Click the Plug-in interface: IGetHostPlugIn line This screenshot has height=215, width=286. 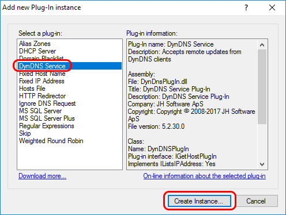tap(172, 156)
